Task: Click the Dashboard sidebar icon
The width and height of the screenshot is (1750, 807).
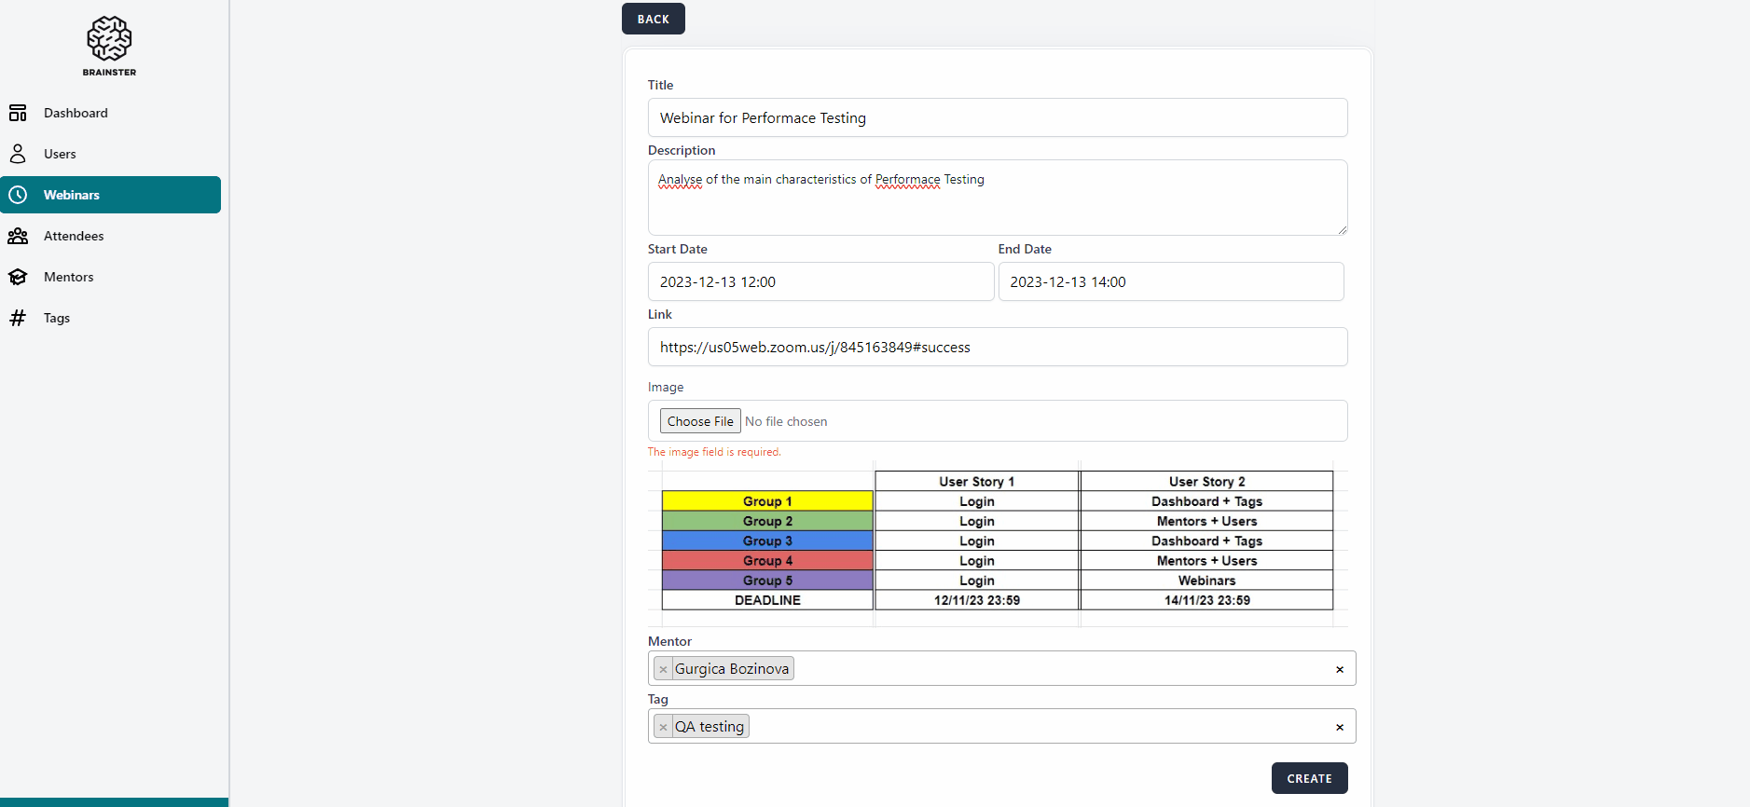Action: 18,113
